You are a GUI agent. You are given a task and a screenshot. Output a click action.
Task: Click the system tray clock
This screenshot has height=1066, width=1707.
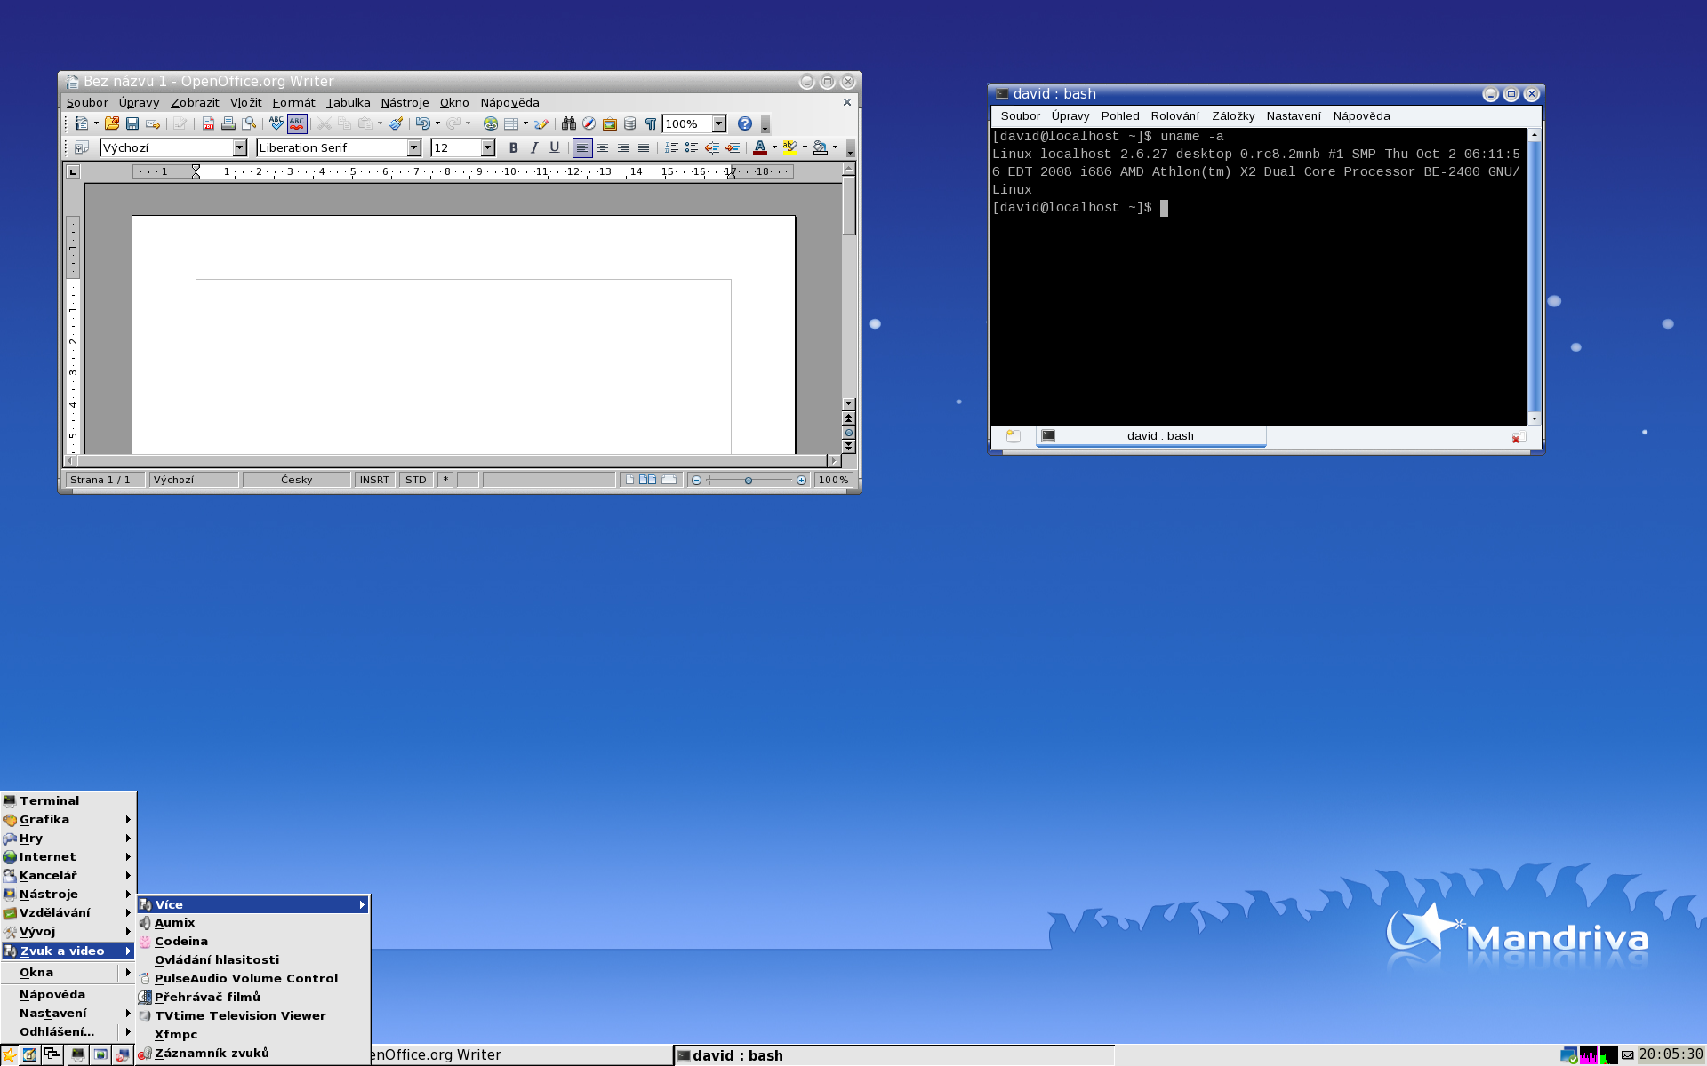pyautogui.click(x=1671, y=1054)
